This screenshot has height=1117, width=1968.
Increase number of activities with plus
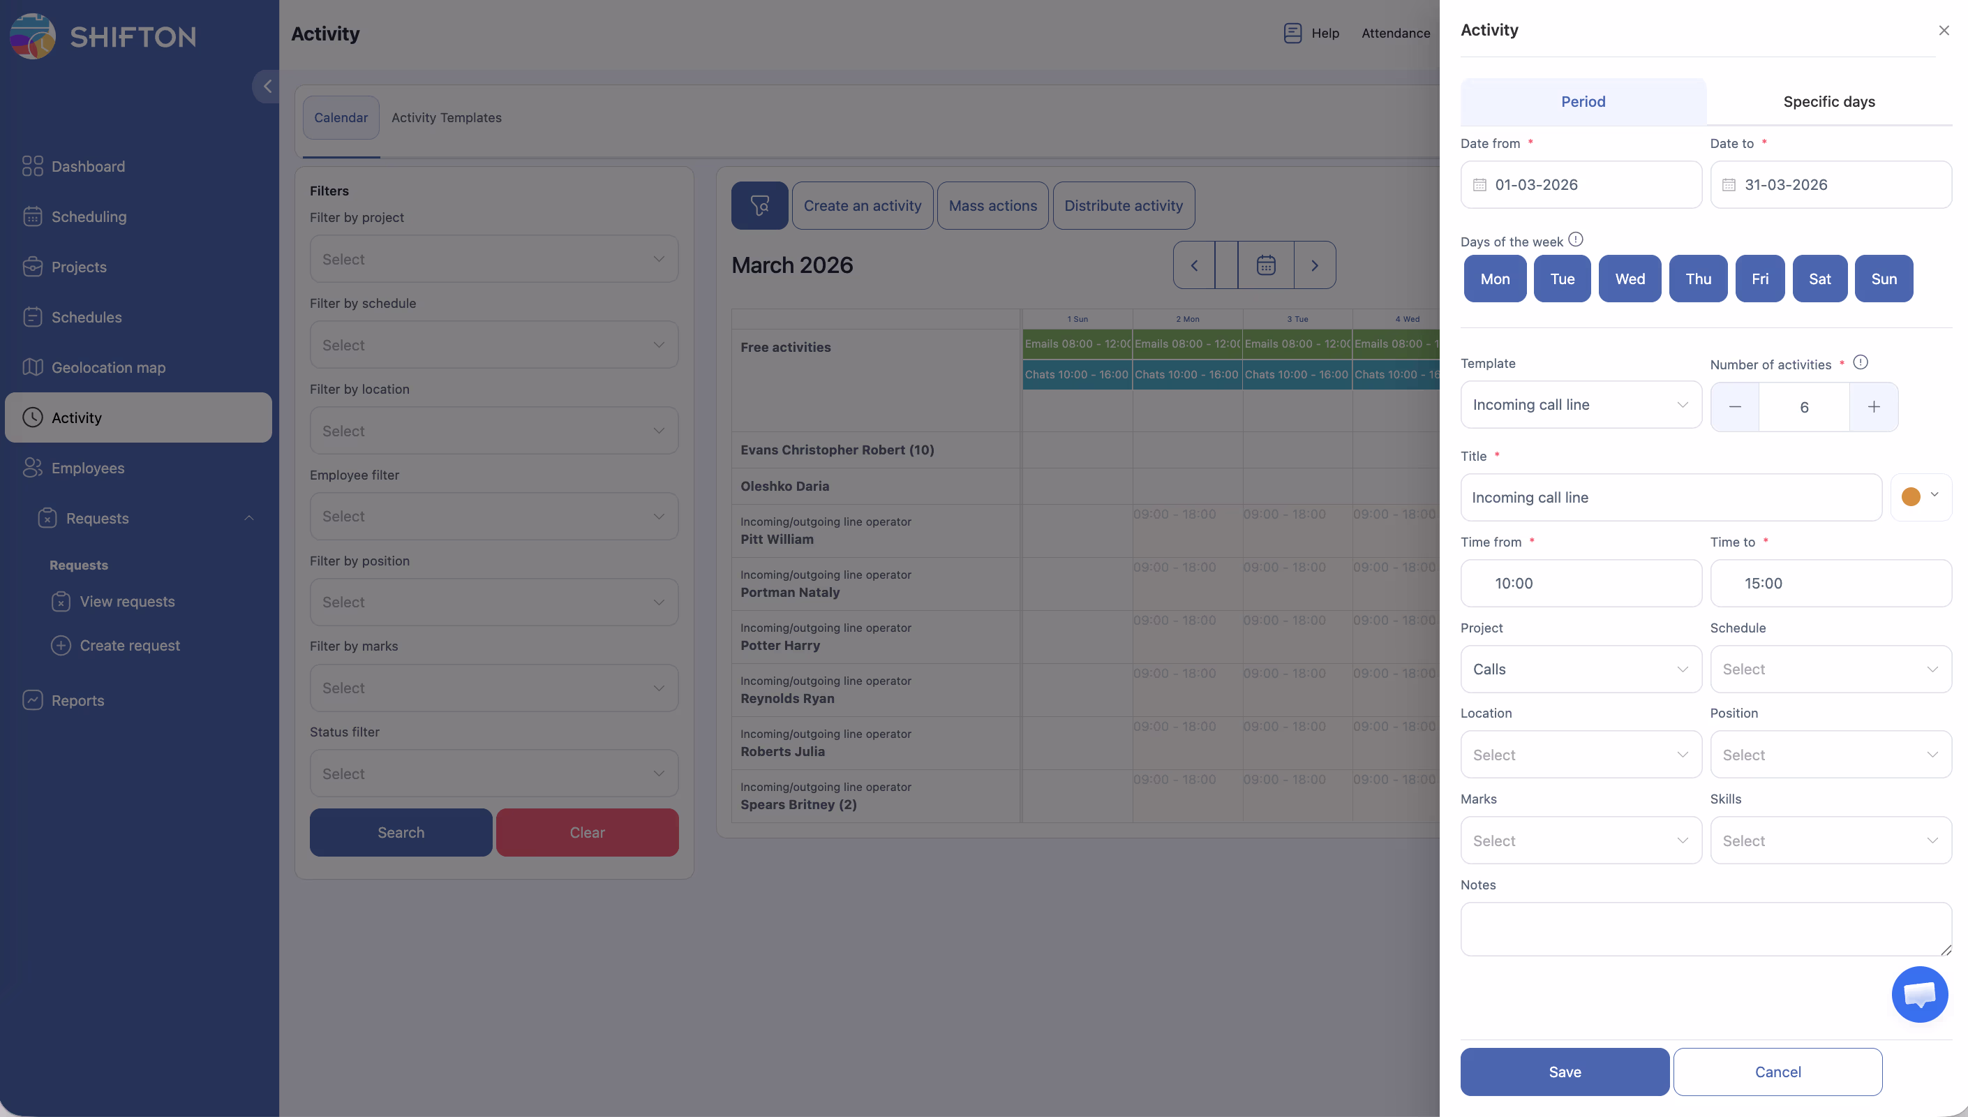(1874, 406)
